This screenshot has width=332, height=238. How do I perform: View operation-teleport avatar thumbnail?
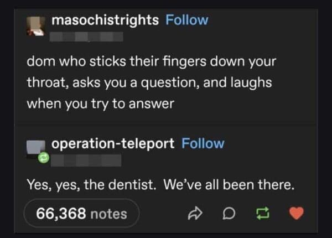coord(36,148)
